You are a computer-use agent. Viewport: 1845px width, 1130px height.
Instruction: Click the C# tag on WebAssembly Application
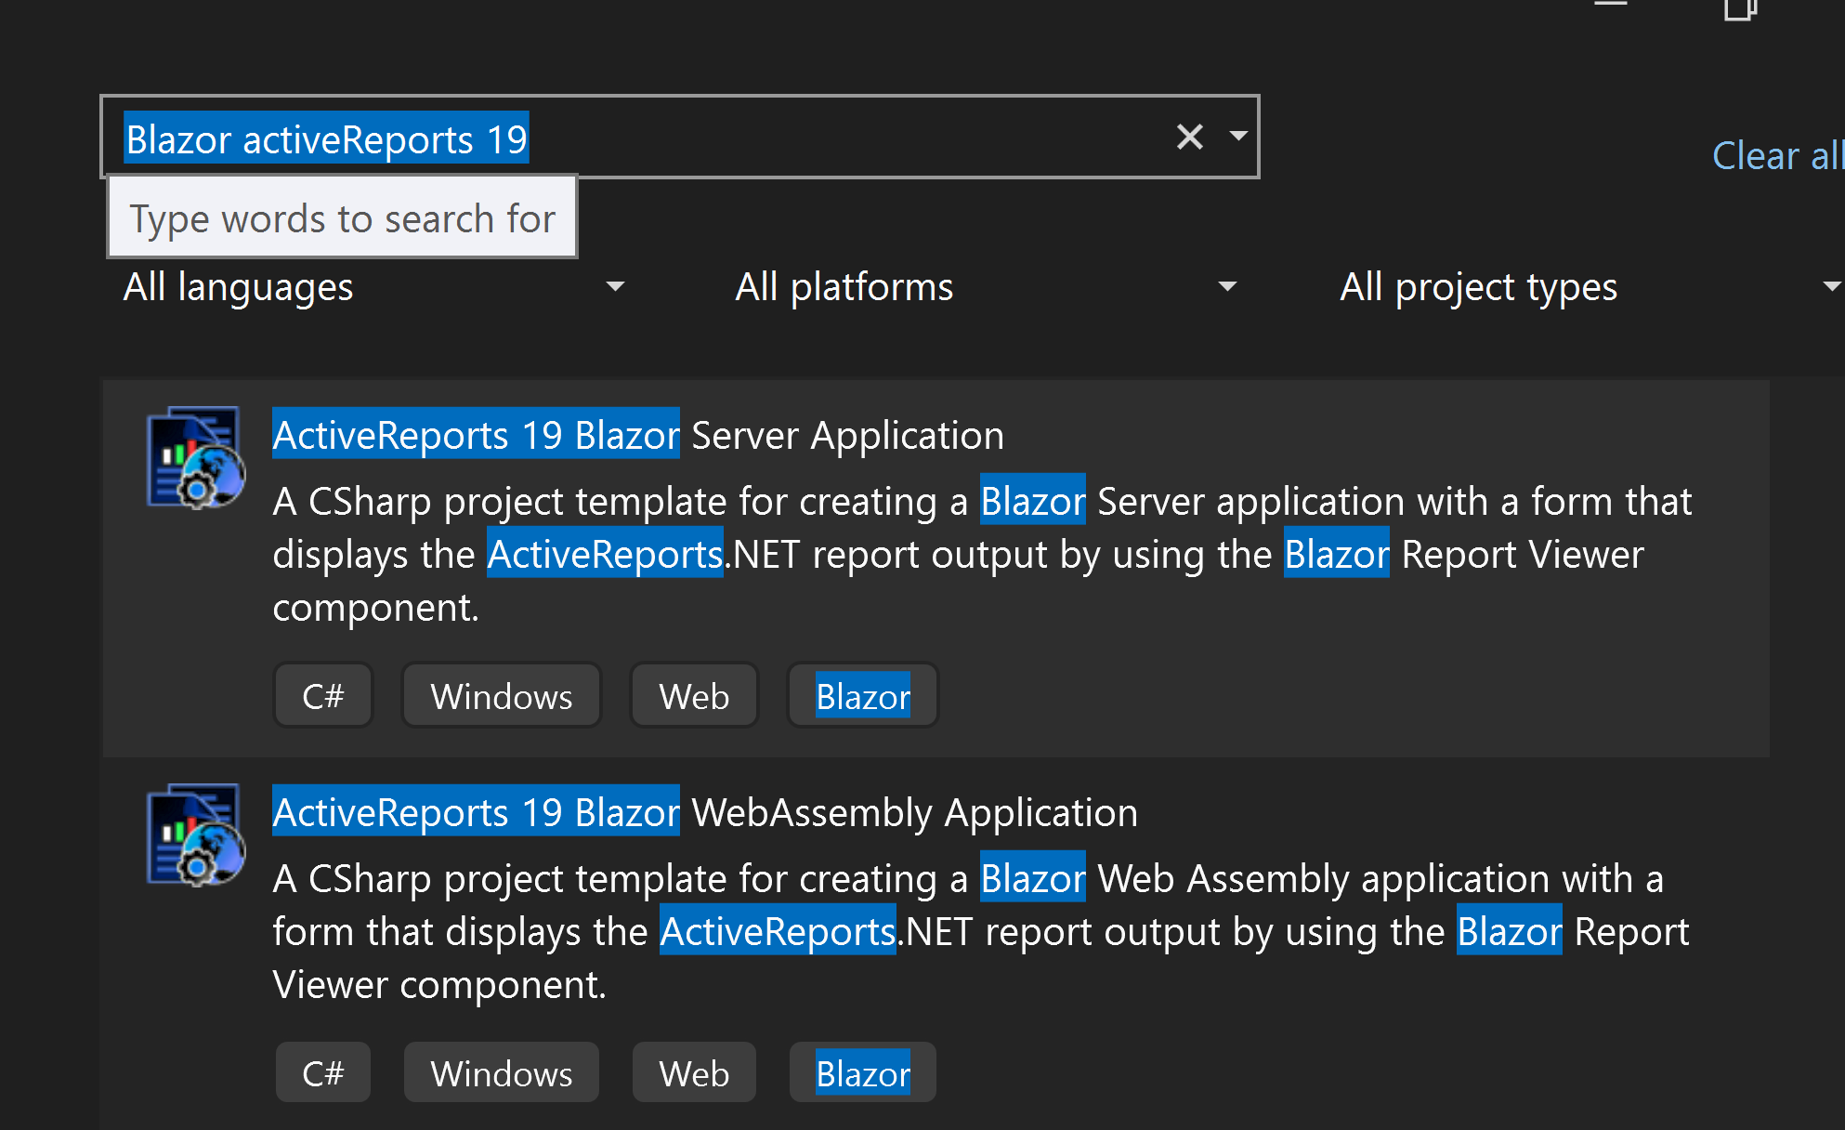pos(323,1073)
